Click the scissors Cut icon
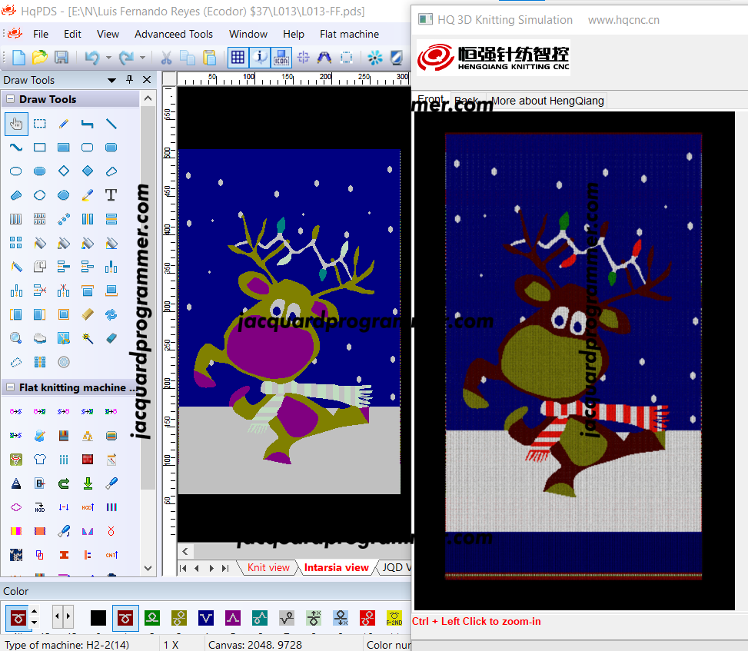Image resolution: width=748 pixels, height=651 pixels. (x=166, y=58)
